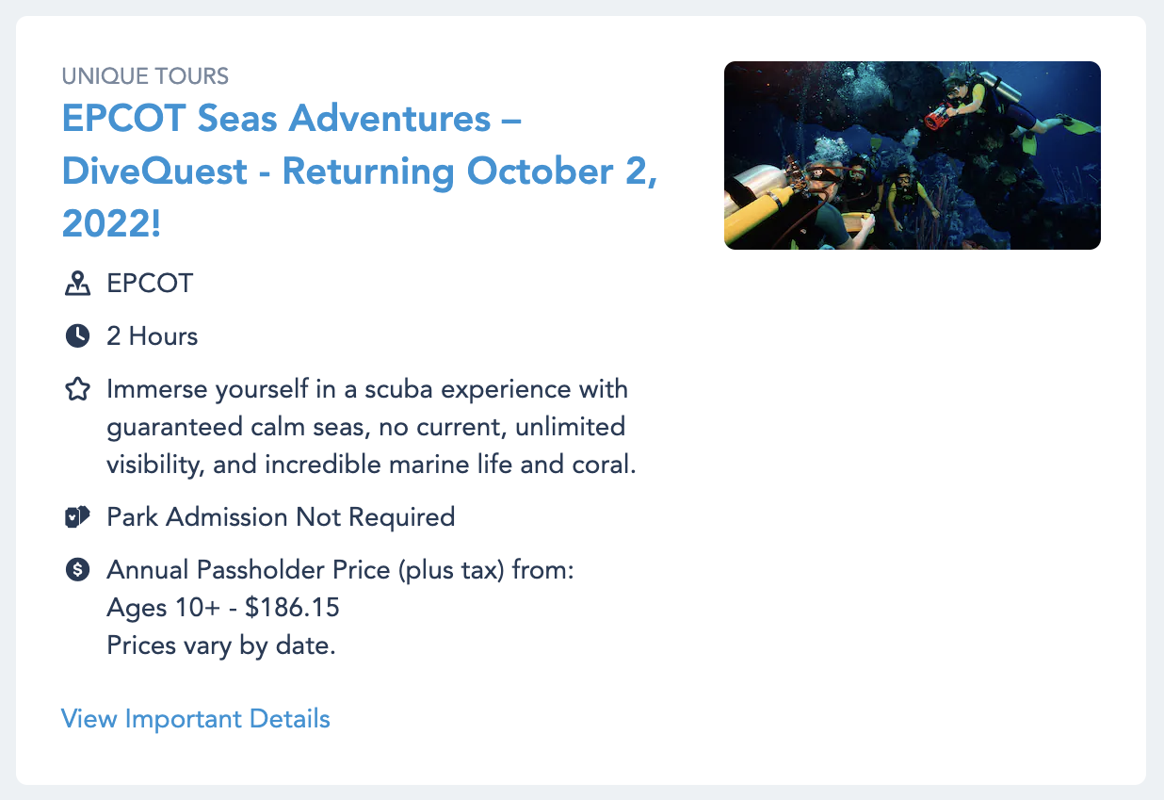Select the EPCOT location text
1164x800 pixels.
(x=150, y=284)
